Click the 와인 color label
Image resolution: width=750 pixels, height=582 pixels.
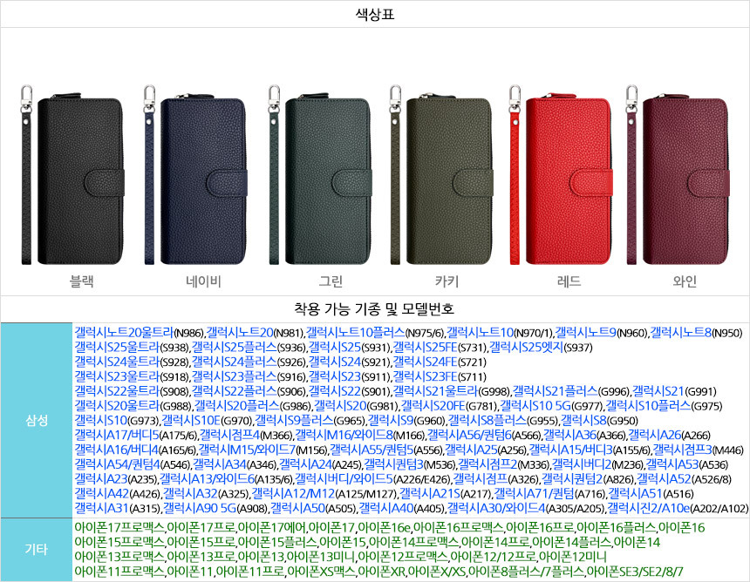[x=685, y=281]
